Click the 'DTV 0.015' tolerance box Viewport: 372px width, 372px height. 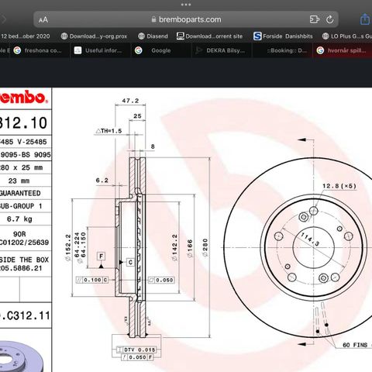(136, 350)
